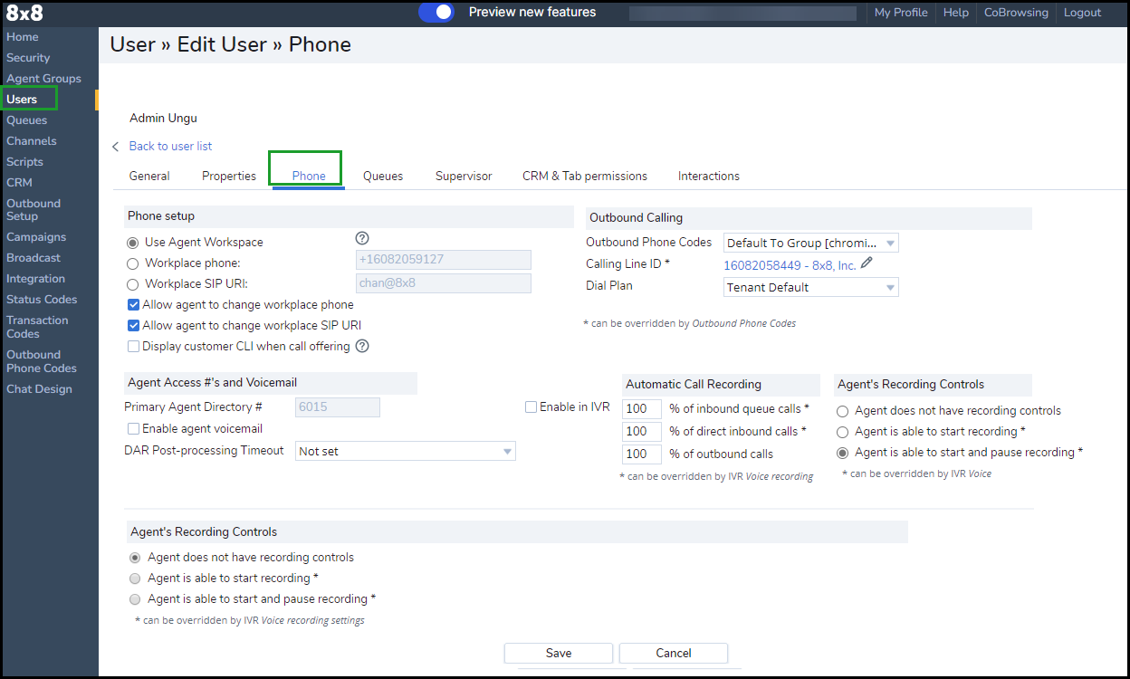Uncheck Allow agent to change workplace phone
The width and height of the screenshot is (1130, 679).
tap(134, 305)
